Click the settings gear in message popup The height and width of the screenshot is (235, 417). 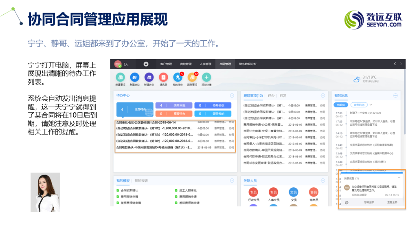pos(347,202)
